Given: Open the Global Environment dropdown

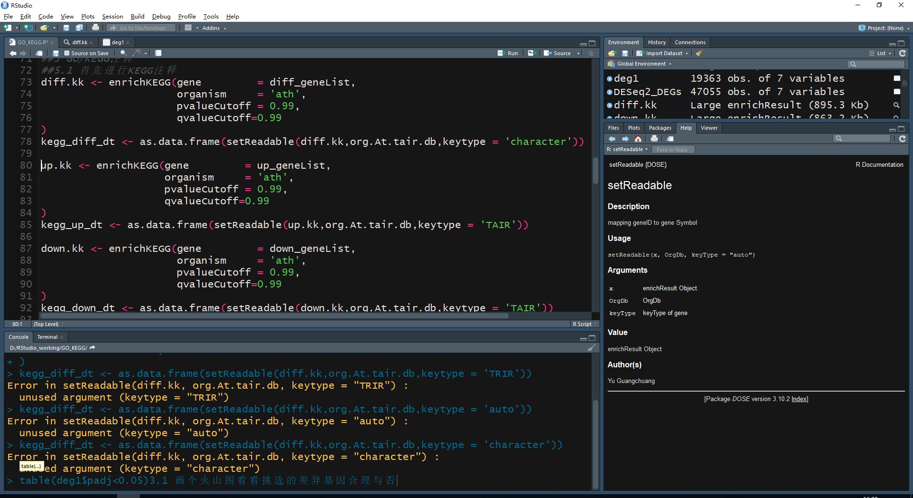Looking at the screenshot, I should pyautogui.click(x=640, y=64).
